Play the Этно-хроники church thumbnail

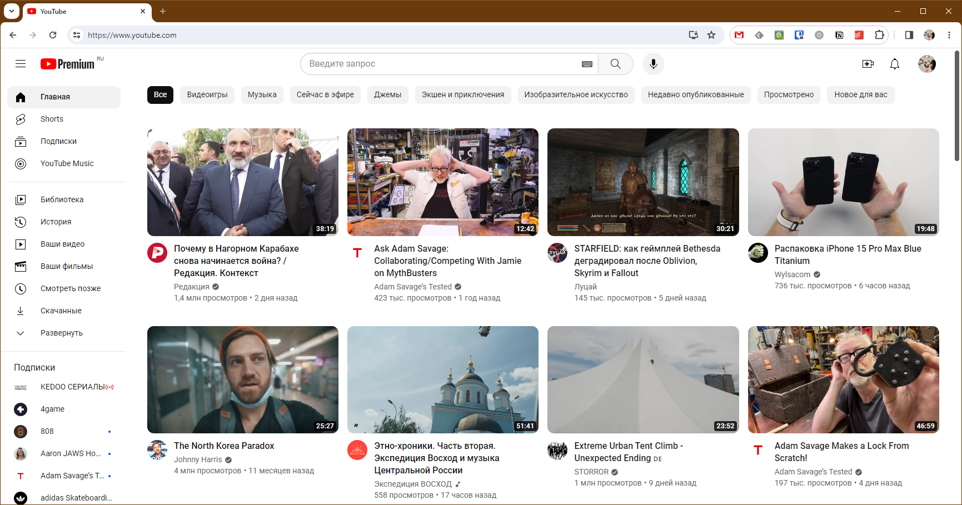[443, 379]
